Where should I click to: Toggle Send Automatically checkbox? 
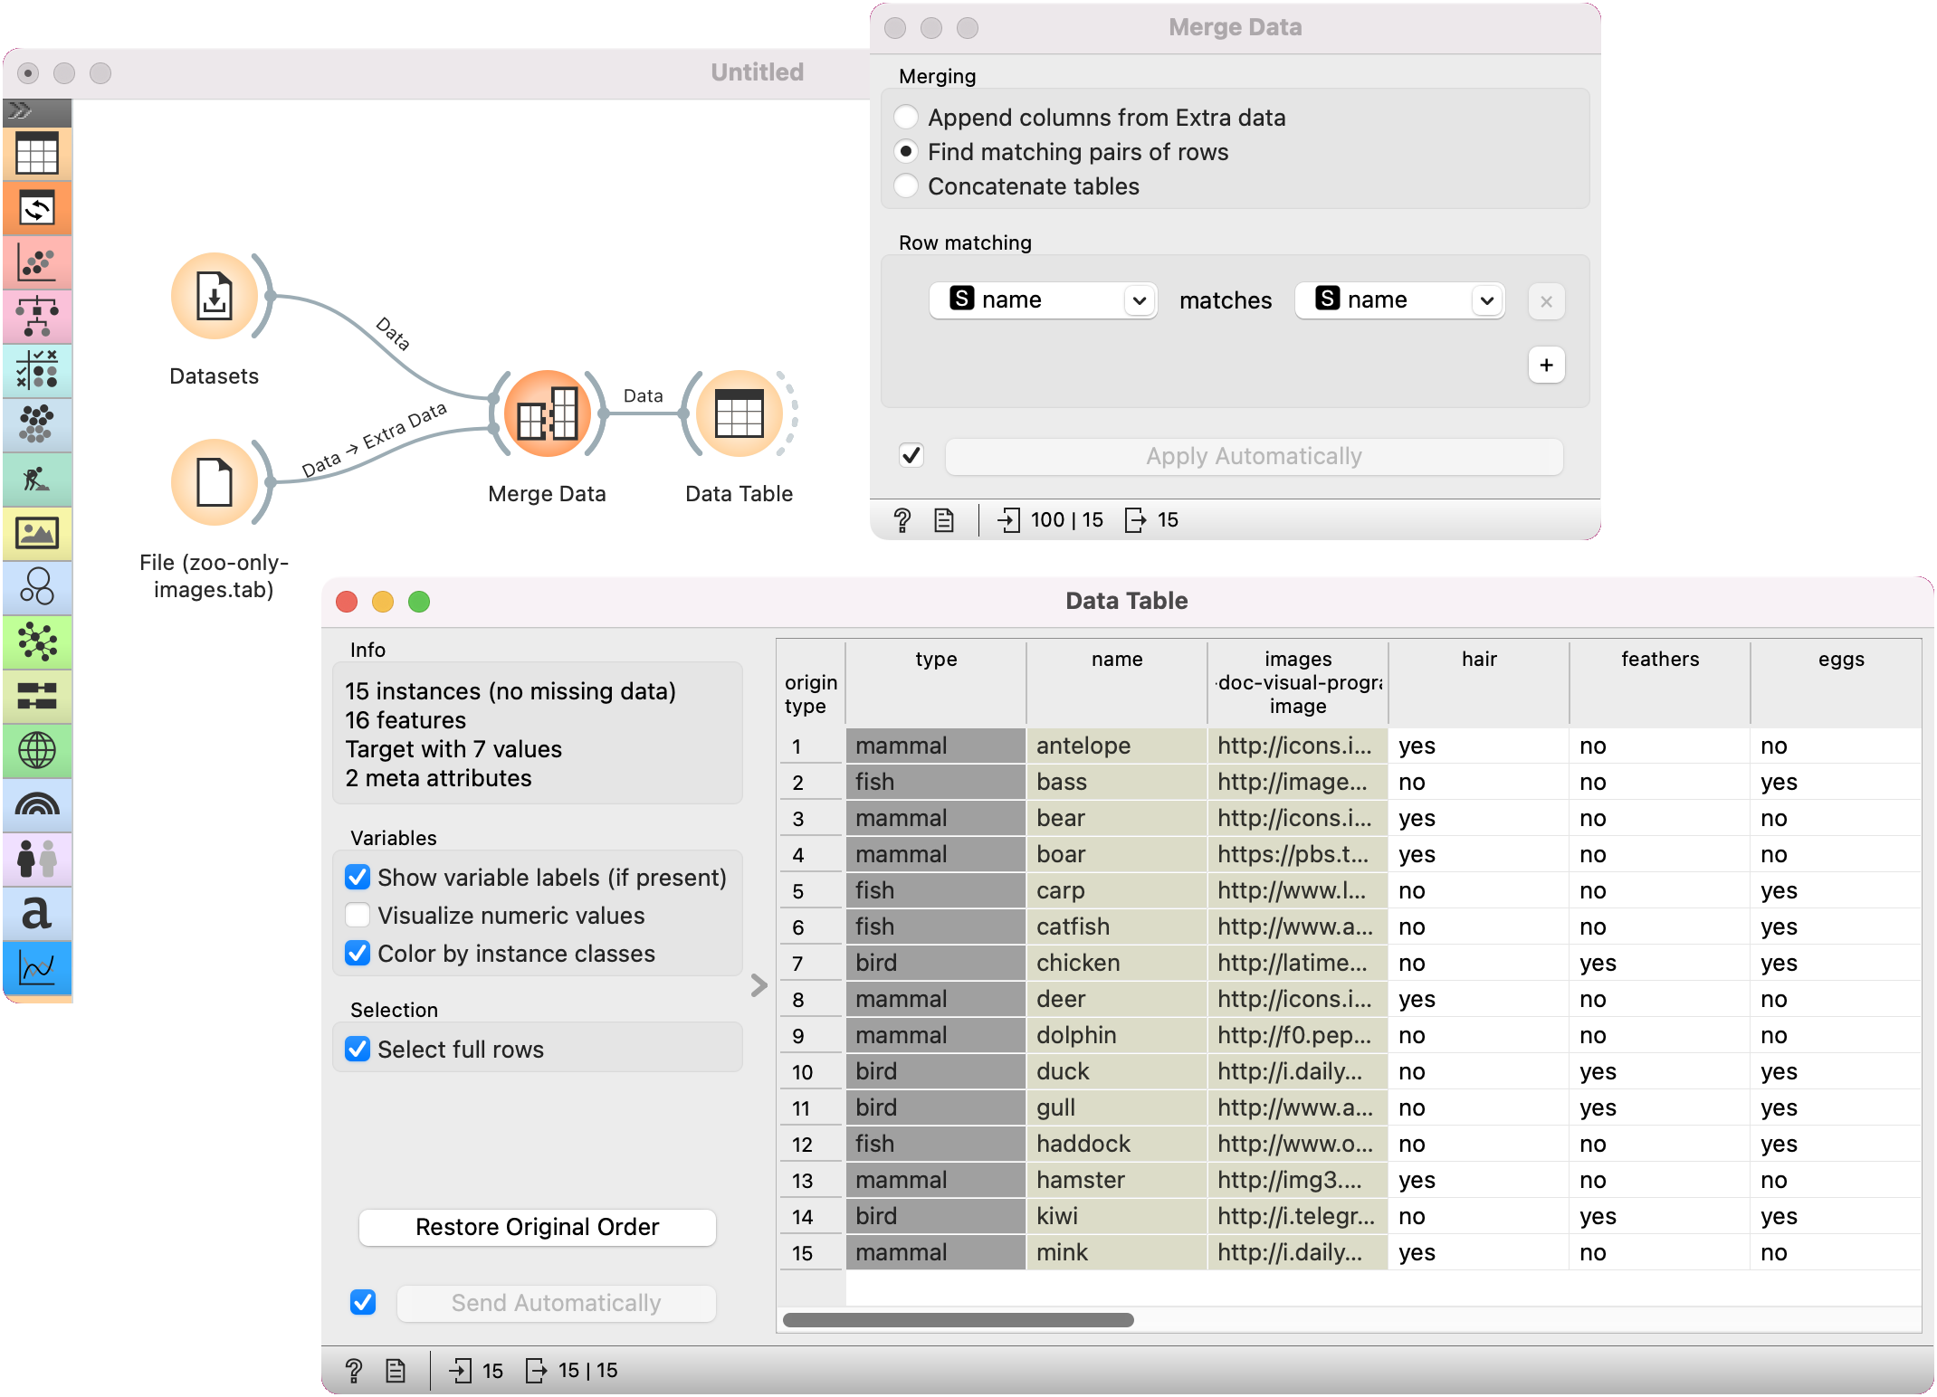point(363,1302)
